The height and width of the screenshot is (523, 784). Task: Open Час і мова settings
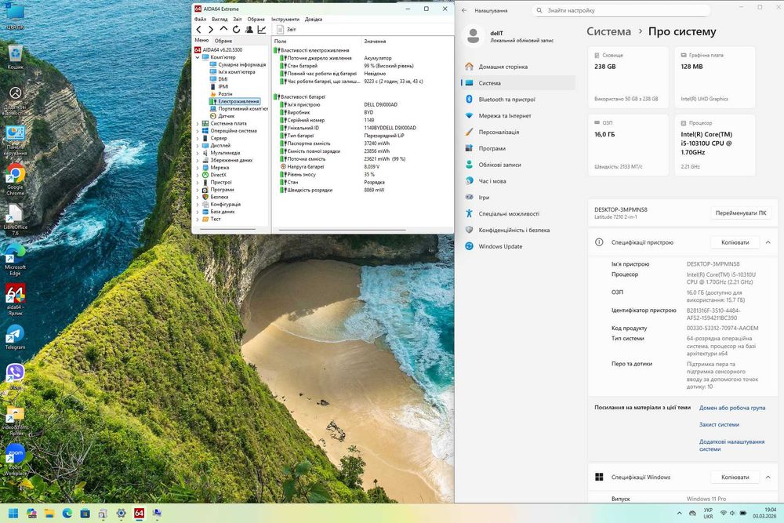click(x=518, y=181)
